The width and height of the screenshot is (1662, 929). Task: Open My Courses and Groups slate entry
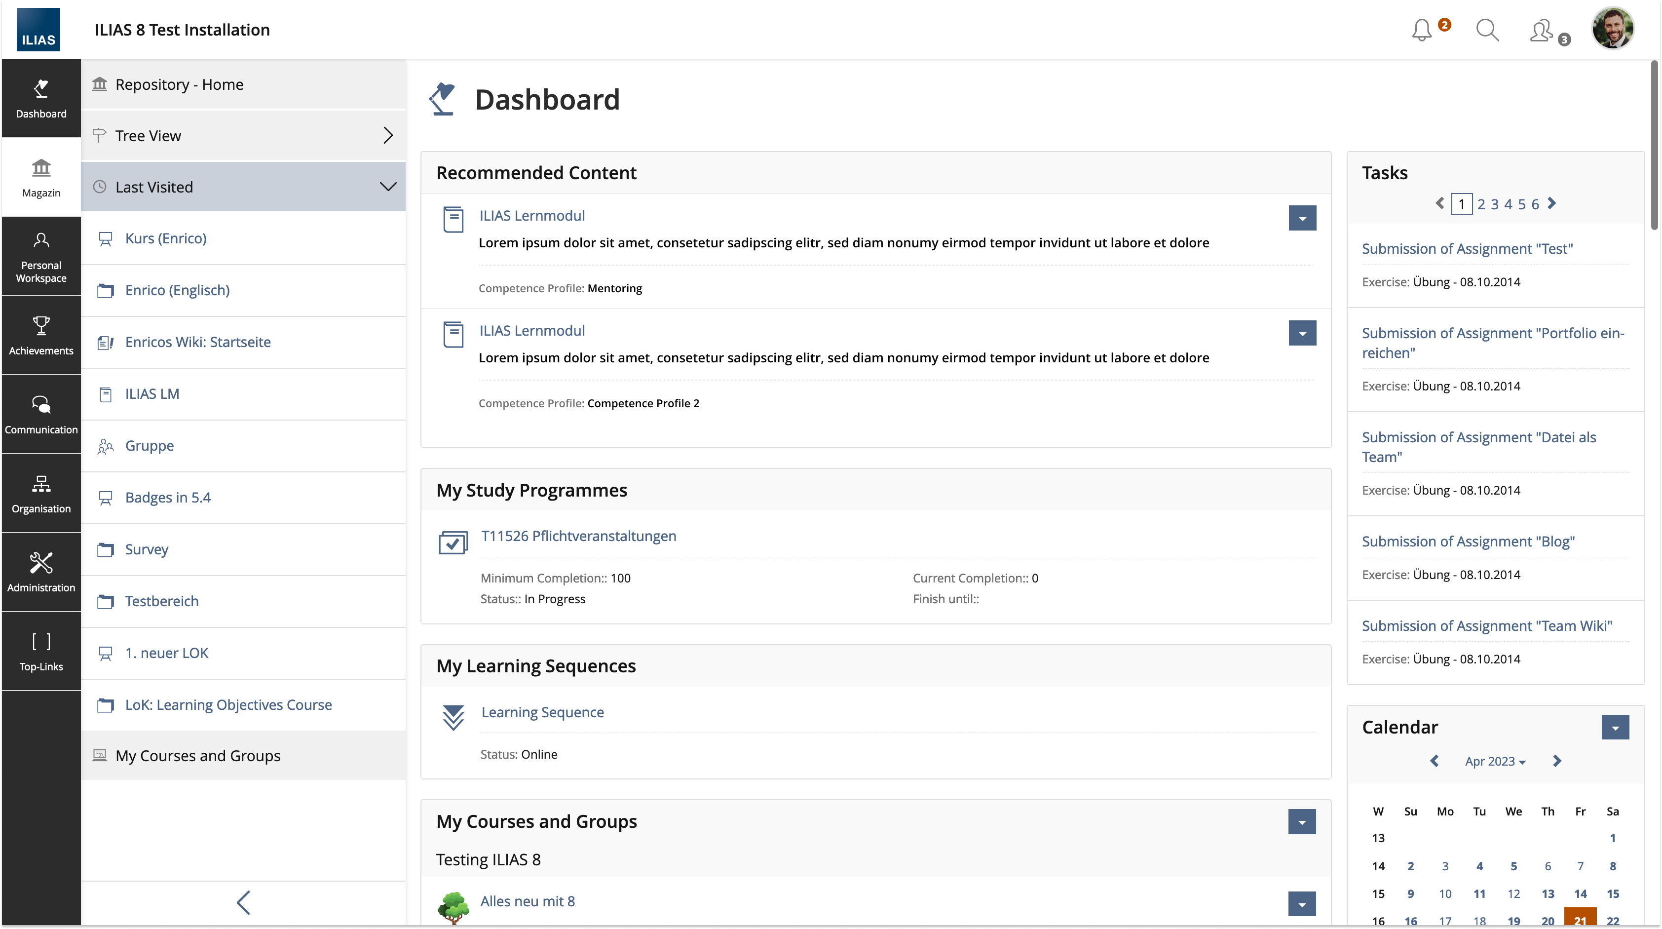pos(197,755)
